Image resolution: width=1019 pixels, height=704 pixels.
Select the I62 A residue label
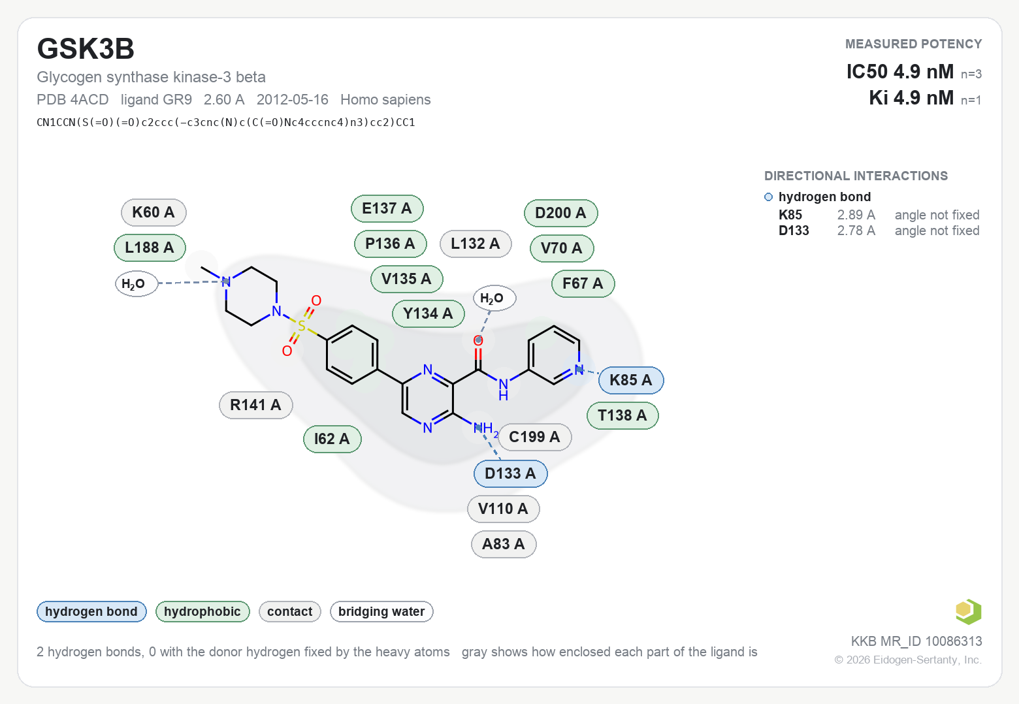click(x=332, y=439)
